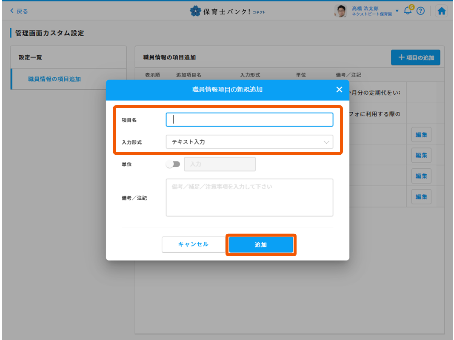This screenshot has width=454, height=340.
Task: Click the 設定一覧 sidebar header
Action: click(30, 57)
